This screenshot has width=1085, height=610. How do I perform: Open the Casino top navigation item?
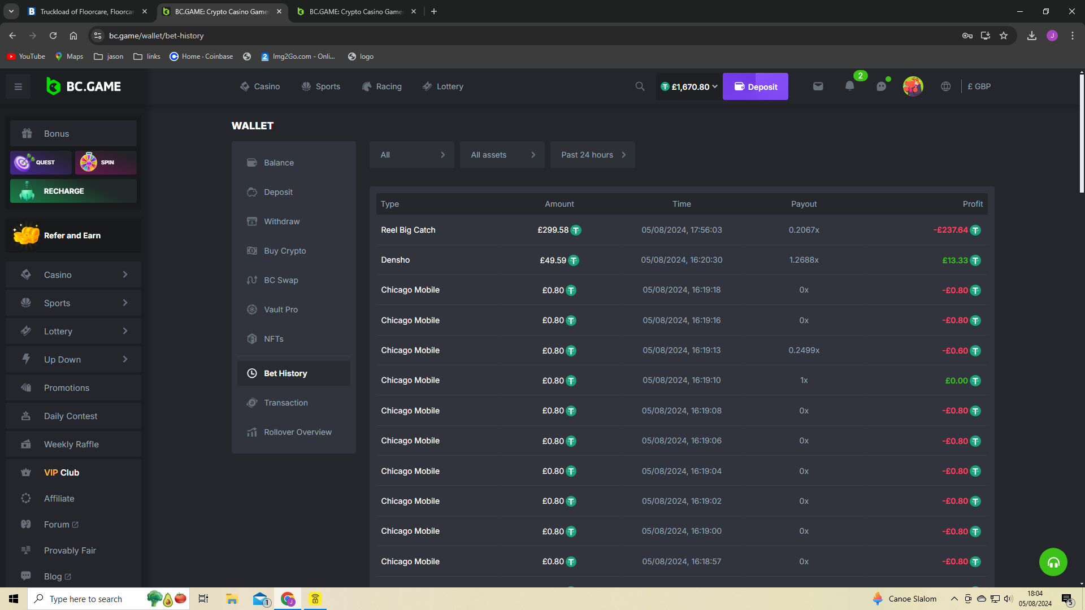pos(260,86)
